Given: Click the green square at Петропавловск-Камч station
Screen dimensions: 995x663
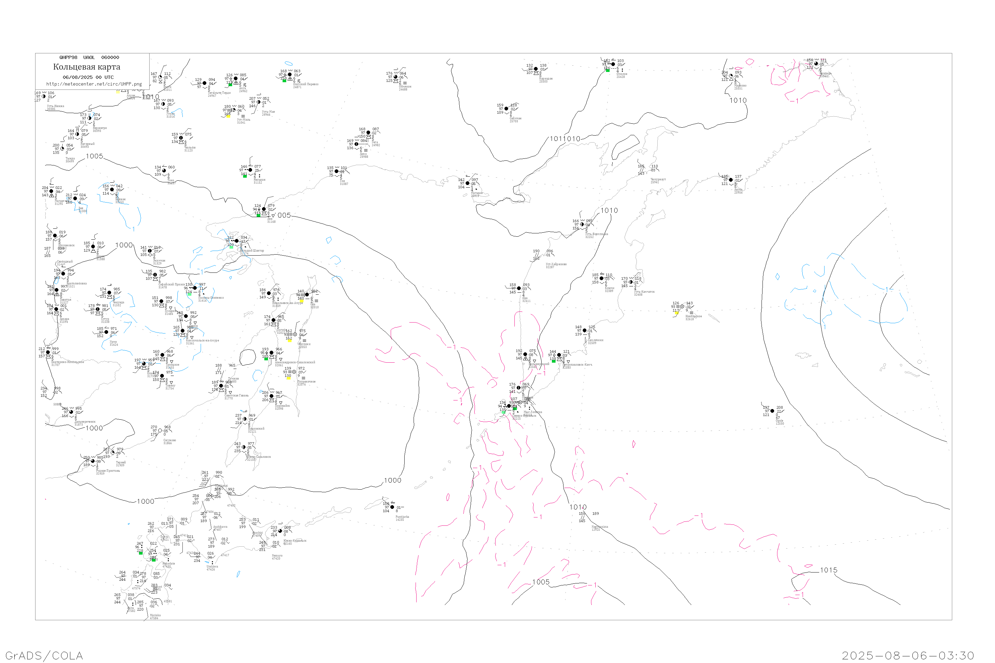Looking at the screenshot, I should click(x=554, y=361).
